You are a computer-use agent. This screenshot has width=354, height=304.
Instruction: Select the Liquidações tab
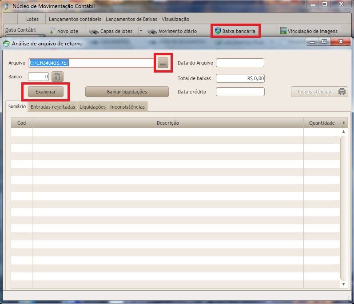click(92, 107)
